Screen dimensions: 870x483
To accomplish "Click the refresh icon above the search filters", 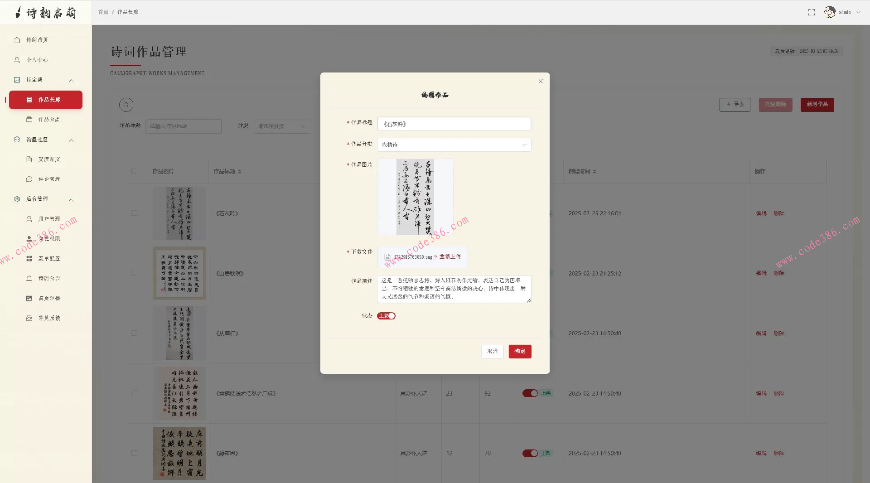I will click(126, 105).
